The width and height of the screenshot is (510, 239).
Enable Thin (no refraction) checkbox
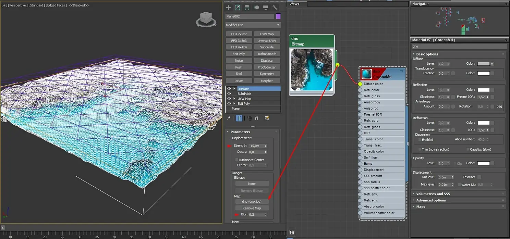[x=420, y=149]
